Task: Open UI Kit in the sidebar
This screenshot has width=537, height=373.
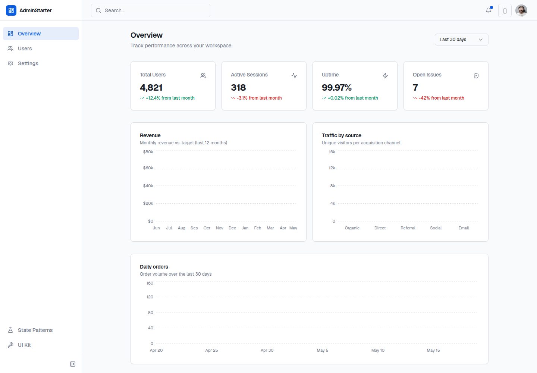Action: (x=41, y=345)
